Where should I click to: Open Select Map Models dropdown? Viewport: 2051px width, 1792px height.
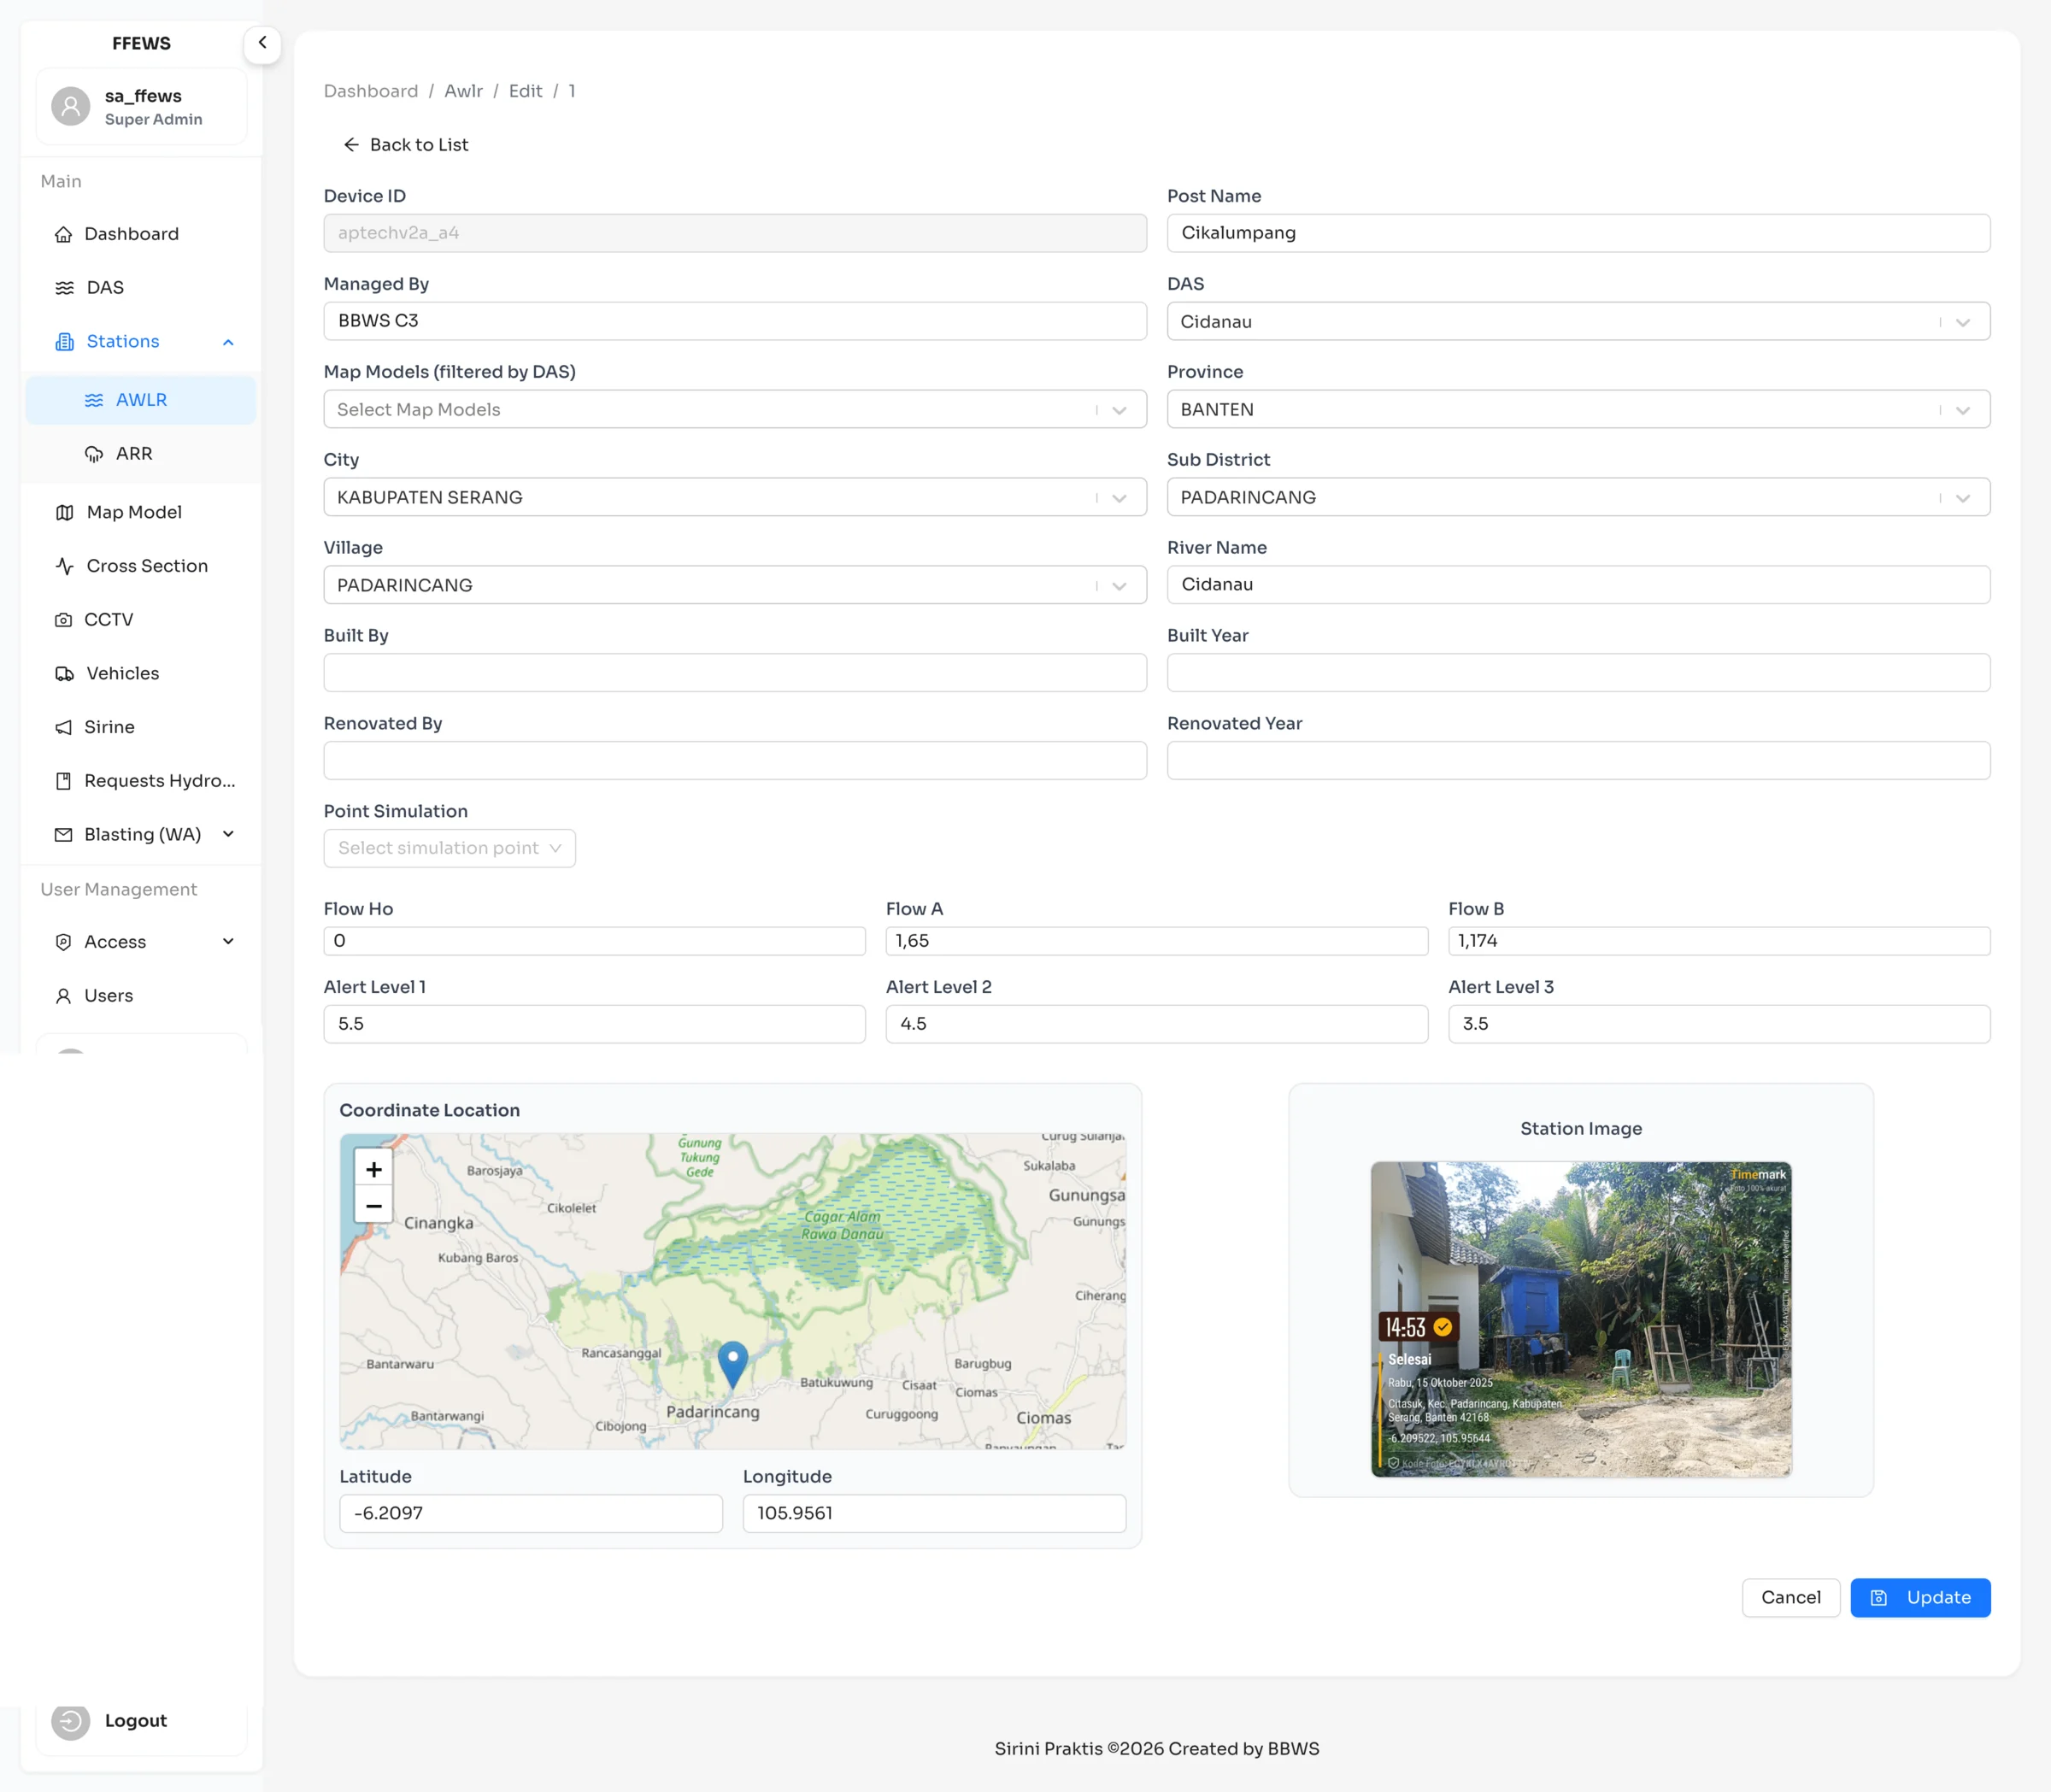[x=735, y=410]
